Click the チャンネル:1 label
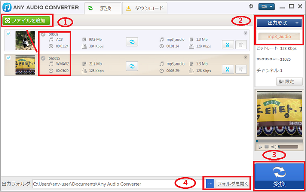Viewport: 306px width, 192px height. click(x=269, y=70)
